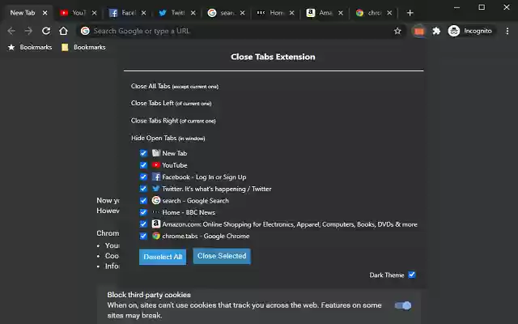This screenshot has width=518, height=324.
Task: Uncheck the search - Google Search checkbox
Action: tap(143, 201)
